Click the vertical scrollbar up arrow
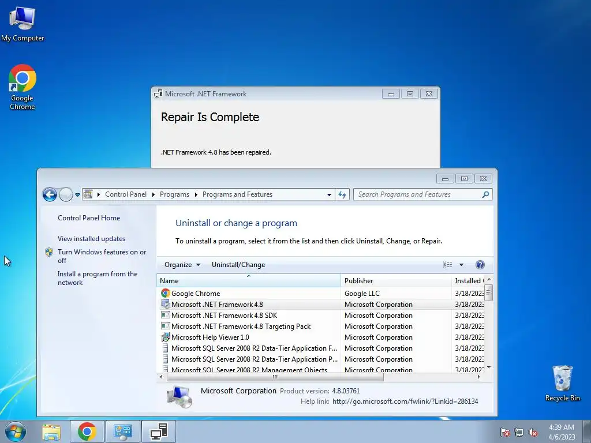 (x=489, y=280)
